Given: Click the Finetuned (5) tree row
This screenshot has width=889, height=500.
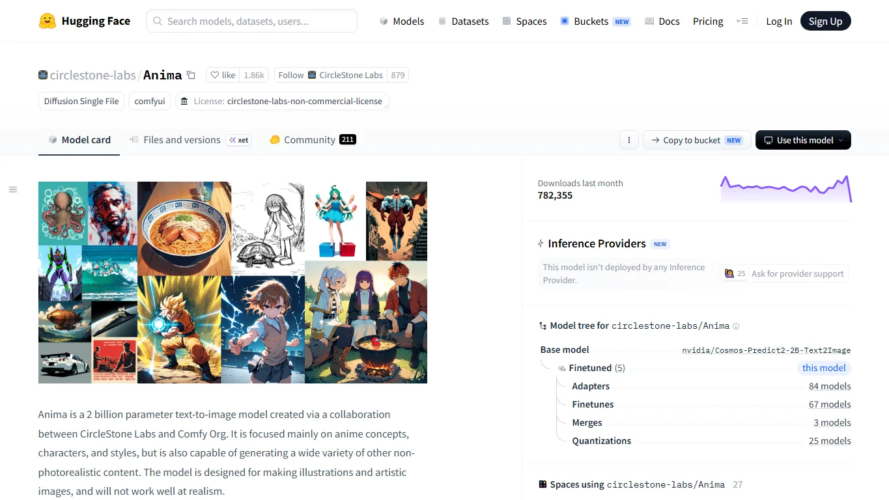Looking at the screenshot, I should coord(597,368).
